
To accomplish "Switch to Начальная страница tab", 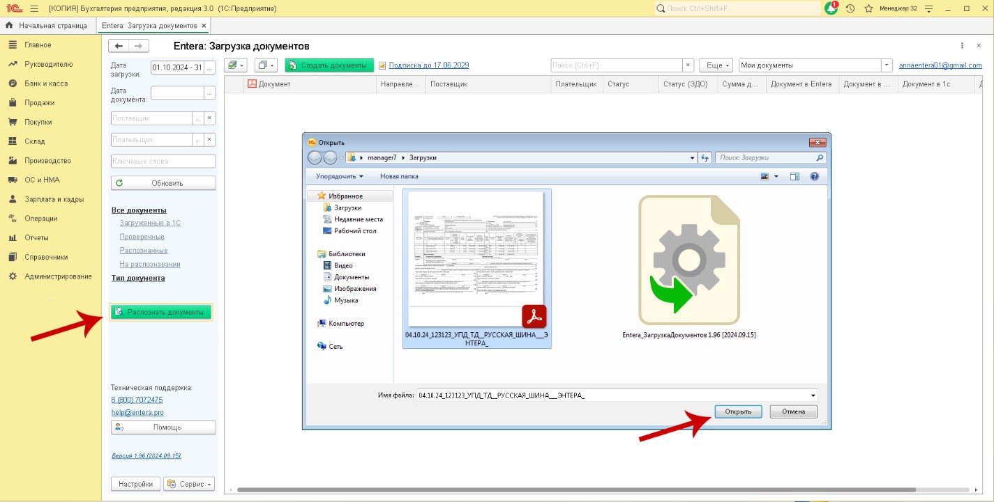I will tap(47, 25).
